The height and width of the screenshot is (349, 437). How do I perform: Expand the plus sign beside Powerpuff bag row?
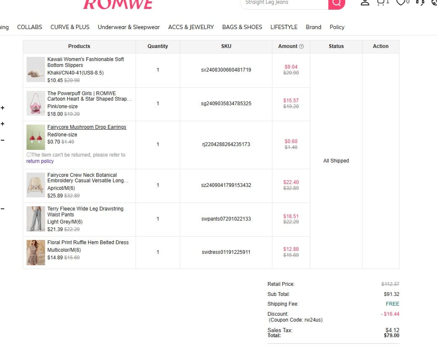3,108
